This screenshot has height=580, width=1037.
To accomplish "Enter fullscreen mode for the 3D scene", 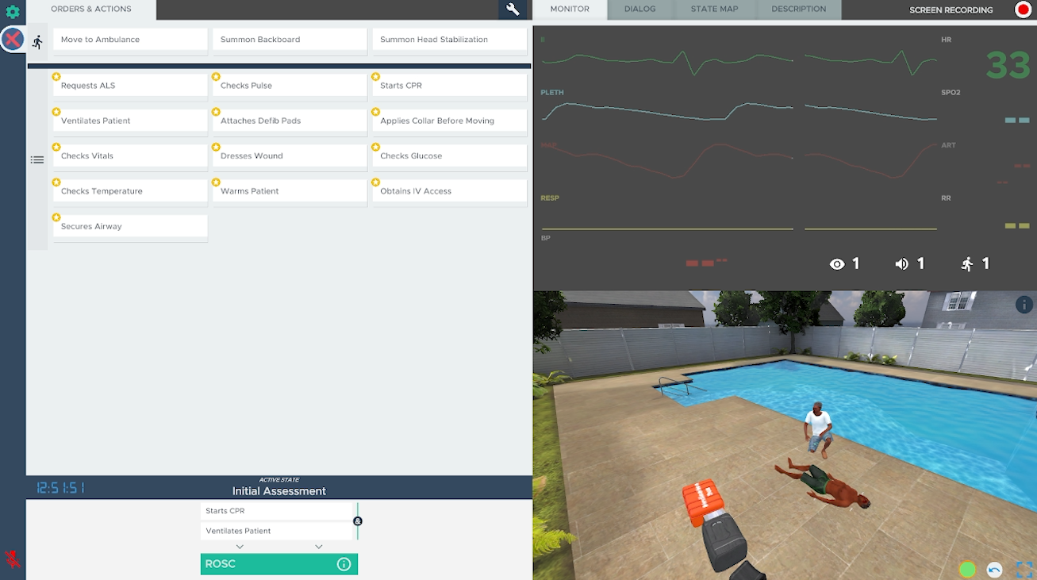I will tap(1024, 570).
